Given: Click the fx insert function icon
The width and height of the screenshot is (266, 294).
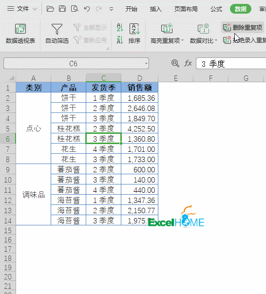Looking at the screenshot, I should pyautogui.click(x=188, y=63).
